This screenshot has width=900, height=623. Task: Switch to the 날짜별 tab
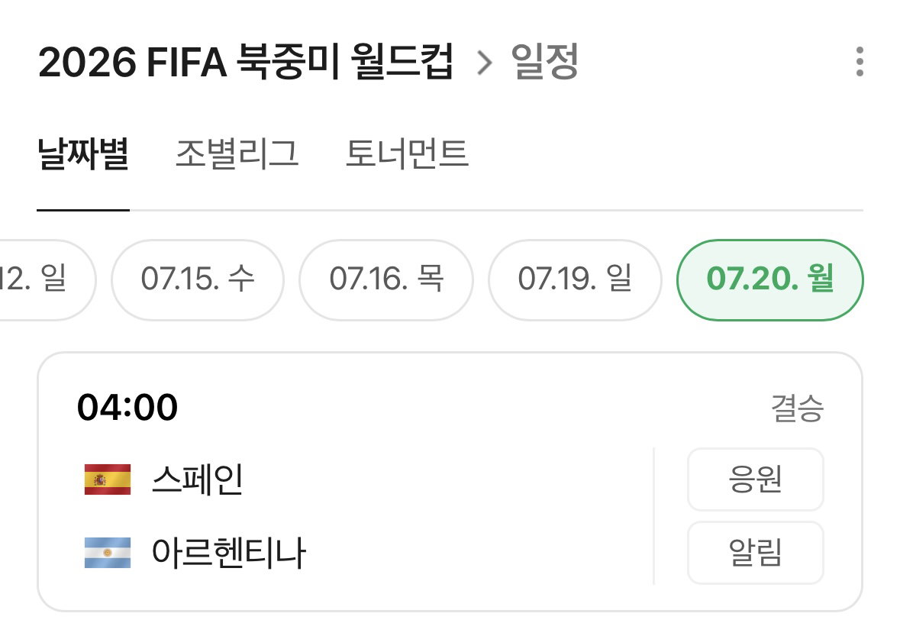pos(83,154)
